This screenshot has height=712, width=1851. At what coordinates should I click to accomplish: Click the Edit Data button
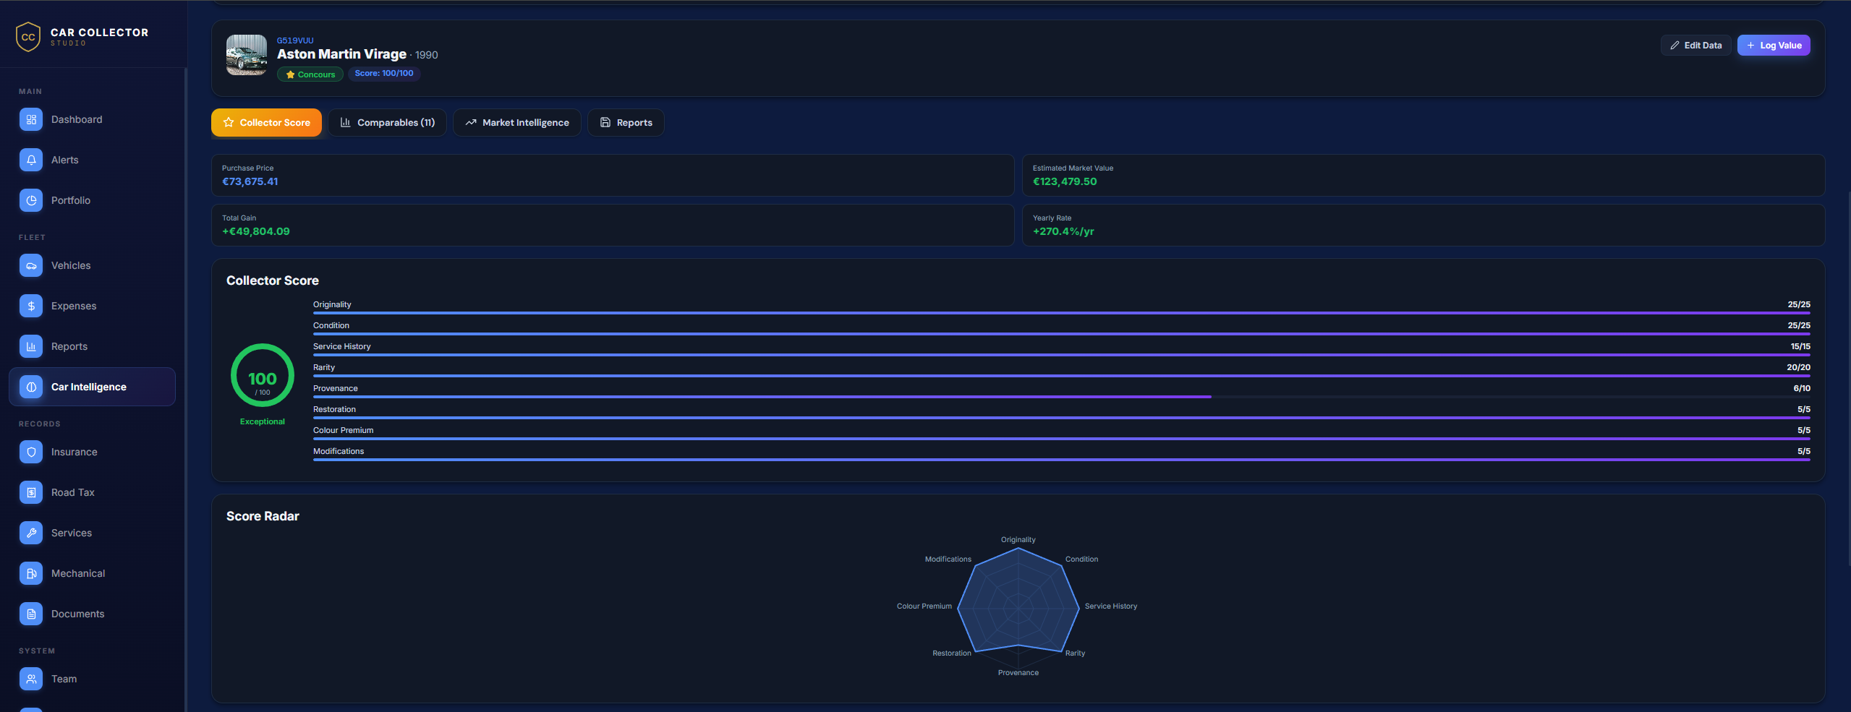click(x=1695, y=45)
